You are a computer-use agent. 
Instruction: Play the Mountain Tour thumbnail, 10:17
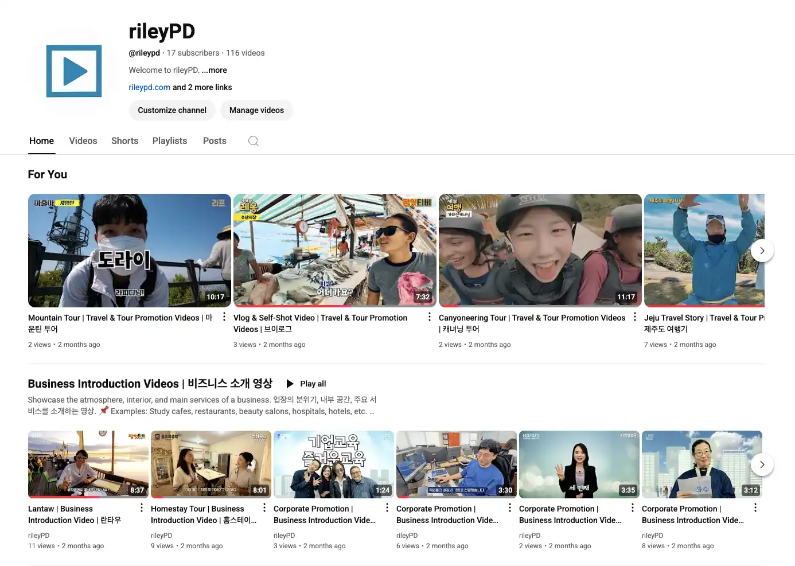(x=130, y=251)
